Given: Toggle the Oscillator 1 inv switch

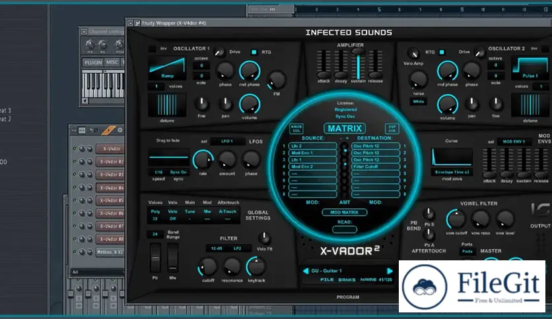Looking at the screenshot, I should [x=152, y=49].
